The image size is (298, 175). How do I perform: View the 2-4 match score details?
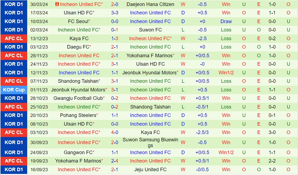tap(115, 161)
